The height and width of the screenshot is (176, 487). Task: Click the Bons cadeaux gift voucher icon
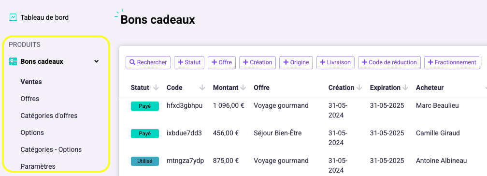pyautogui.click(x=13, y=61)
